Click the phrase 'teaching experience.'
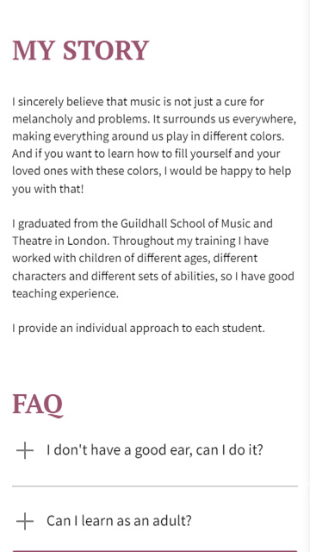Viewport: 310px width, 552px height. point(65,293)
